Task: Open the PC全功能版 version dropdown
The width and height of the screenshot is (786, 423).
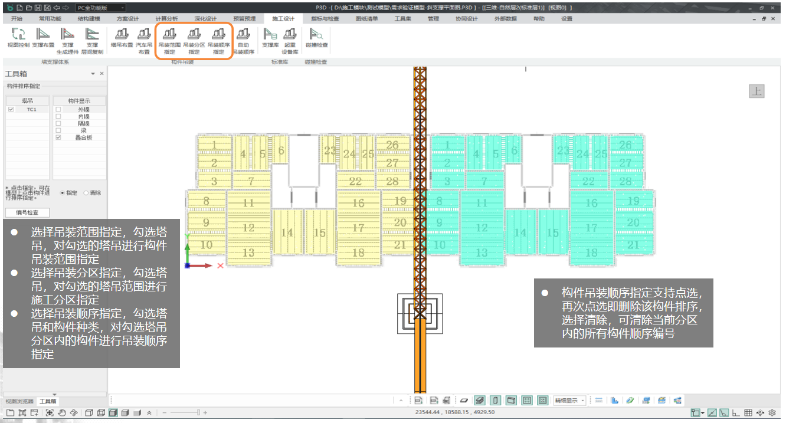Action: (100, 8)
